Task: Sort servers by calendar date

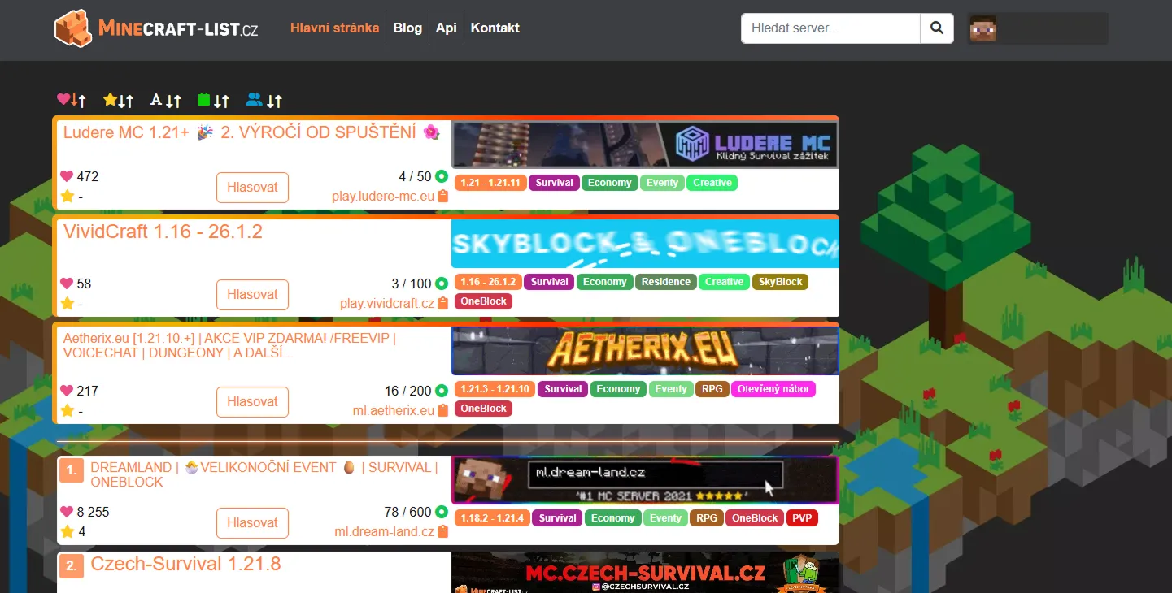Action: coord(214,100)
